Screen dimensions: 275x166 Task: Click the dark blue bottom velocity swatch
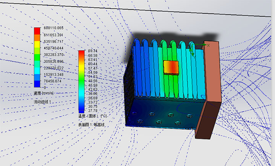tap(37, 84)
